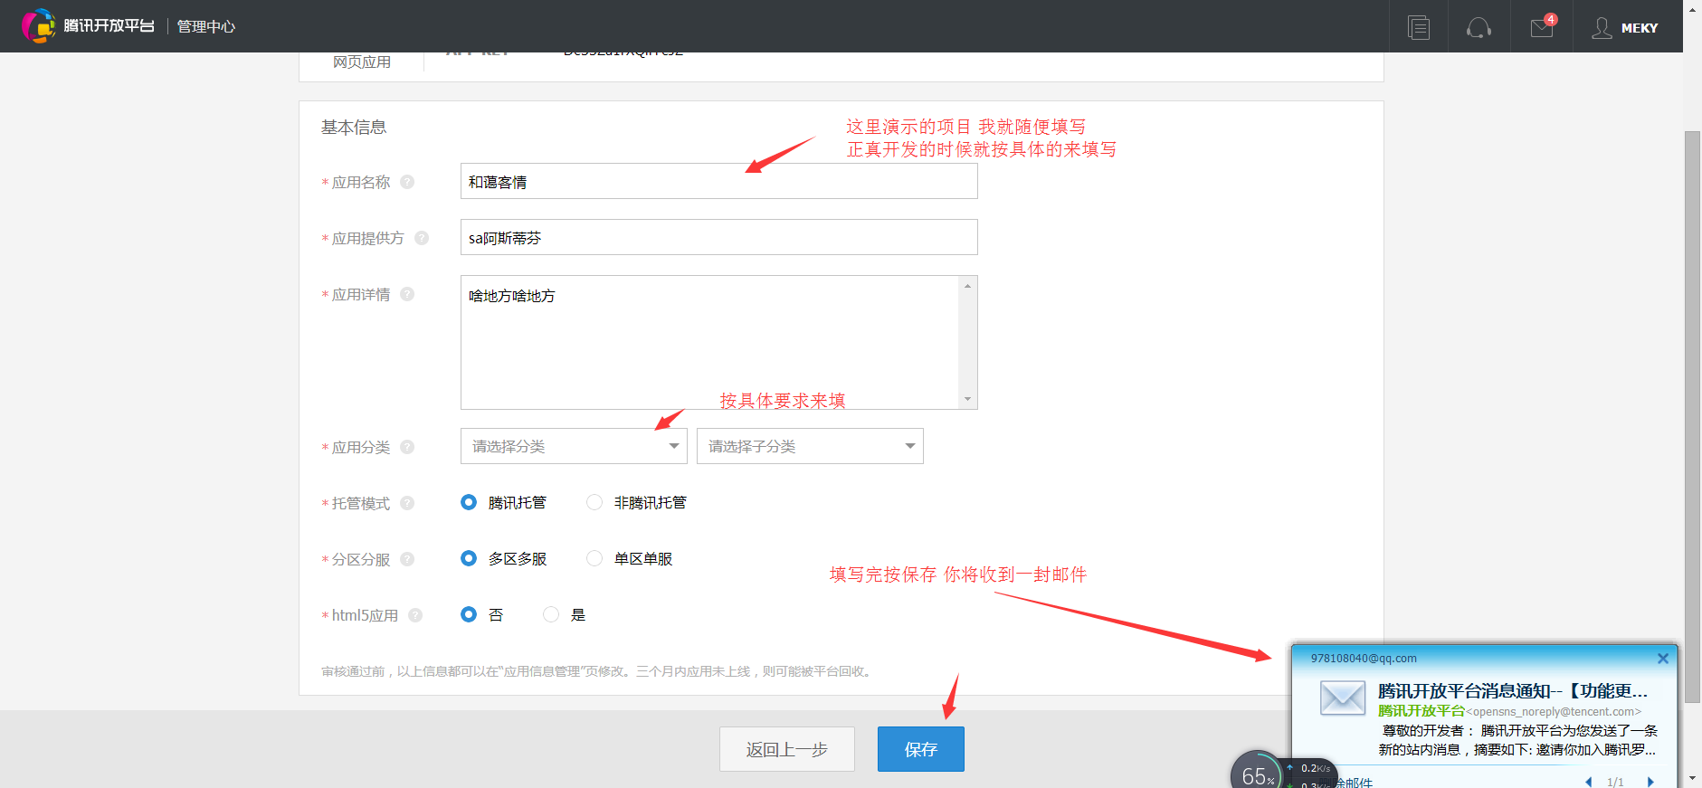The height and width of the screenshot is (788, 1702).
Task: Click help icon beside 分区分服
Action: pos(407,559)
